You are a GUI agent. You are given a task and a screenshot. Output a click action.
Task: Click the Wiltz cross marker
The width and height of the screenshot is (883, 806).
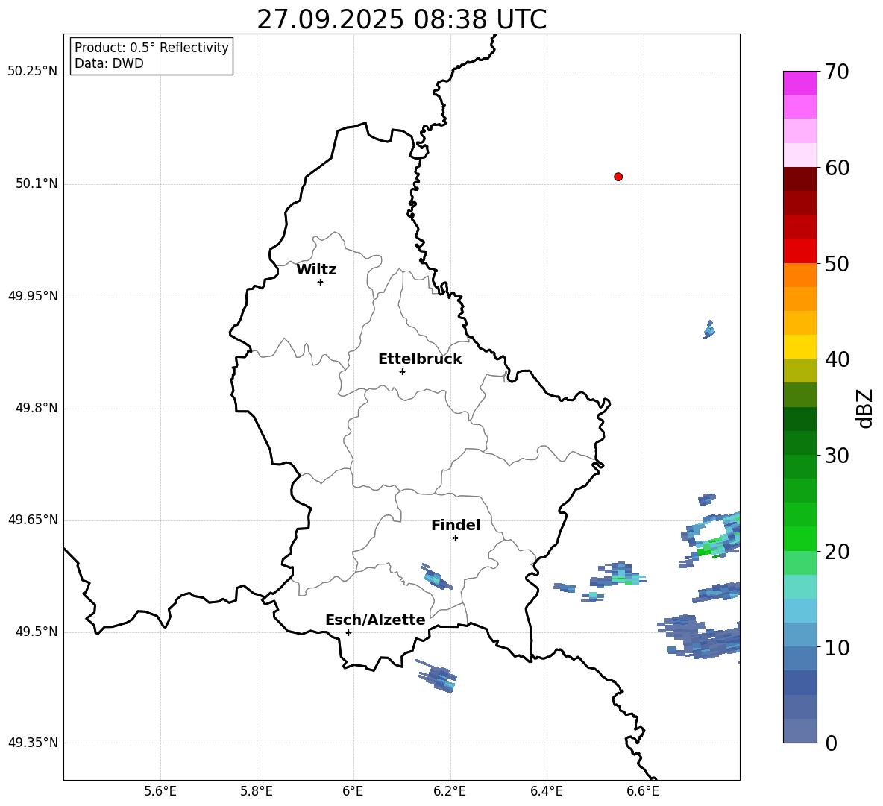[x=320, y=282]
